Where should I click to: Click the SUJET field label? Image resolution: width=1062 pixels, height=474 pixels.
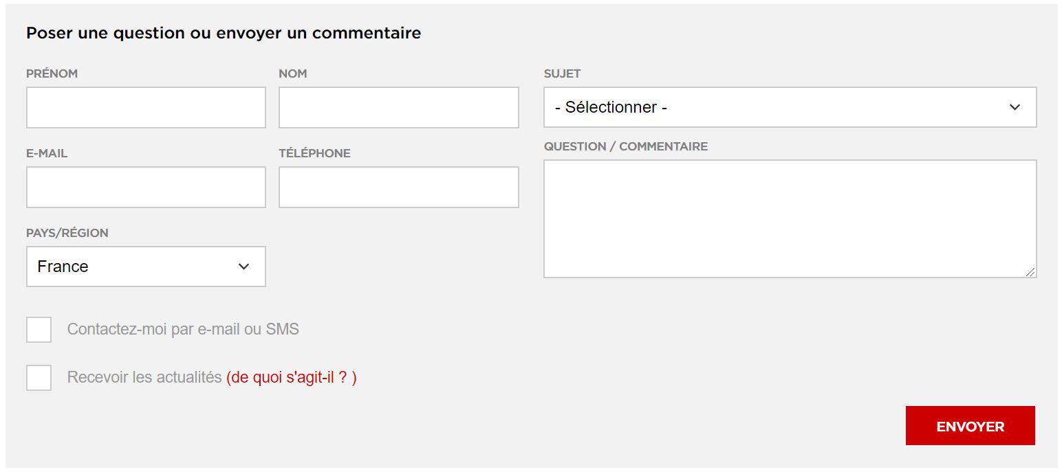tap(561, 74)
